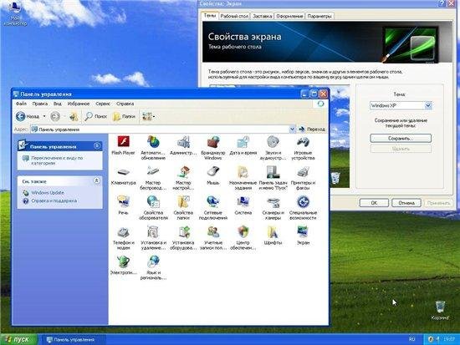Open Свойства обозревателя icon
This screenshot has height=345, width=460.
click(x=153, y=208)
